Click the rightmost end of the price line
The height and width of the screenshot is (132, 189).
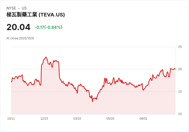175,69
